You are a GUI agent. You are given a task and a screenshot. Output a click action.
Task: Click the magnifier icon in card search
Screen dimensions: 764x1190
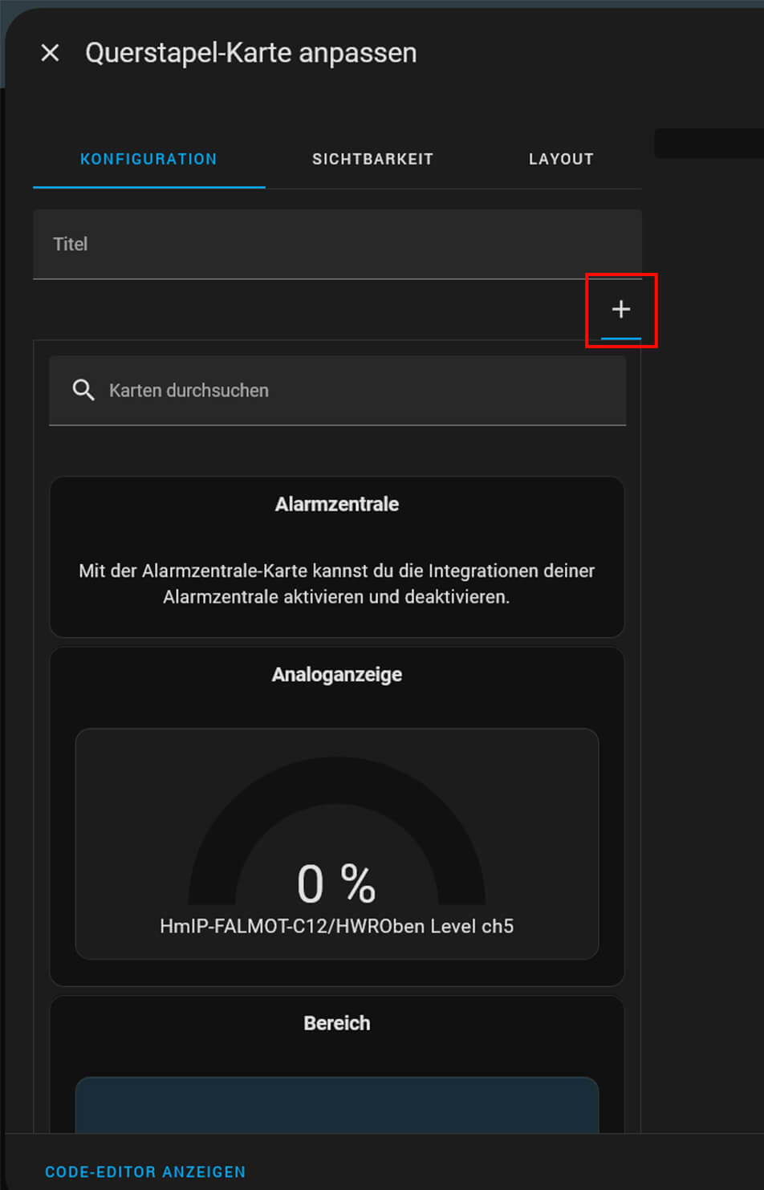83,390
